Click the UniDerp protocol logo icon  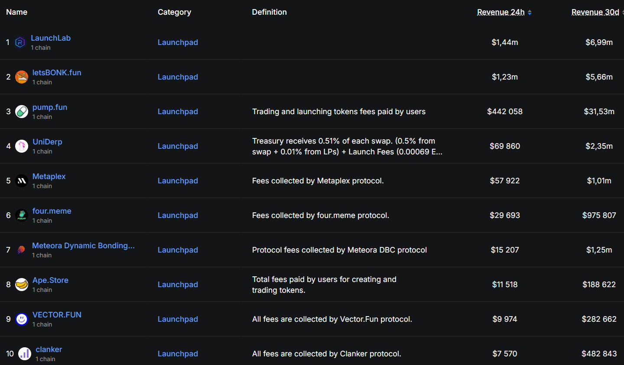(x=22, y=146)
